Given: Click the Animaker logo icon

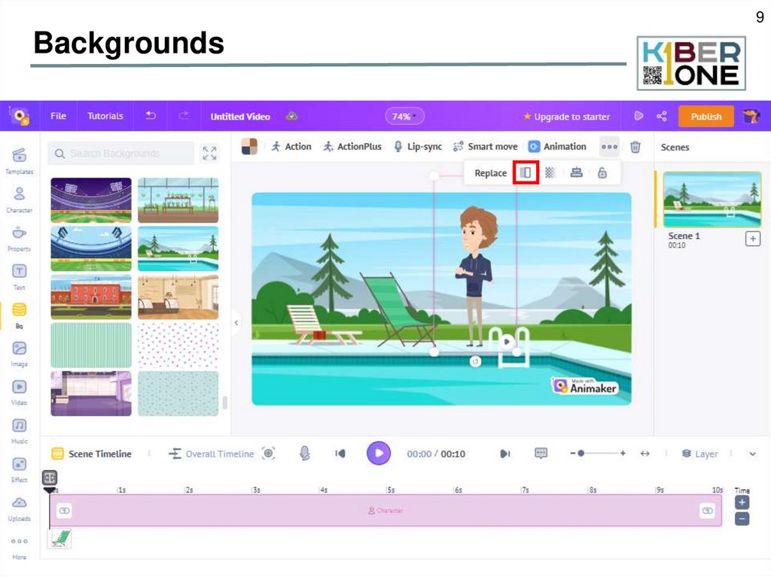Looking at the screenshot, I should pyautogui.click(x=19, y=116).
